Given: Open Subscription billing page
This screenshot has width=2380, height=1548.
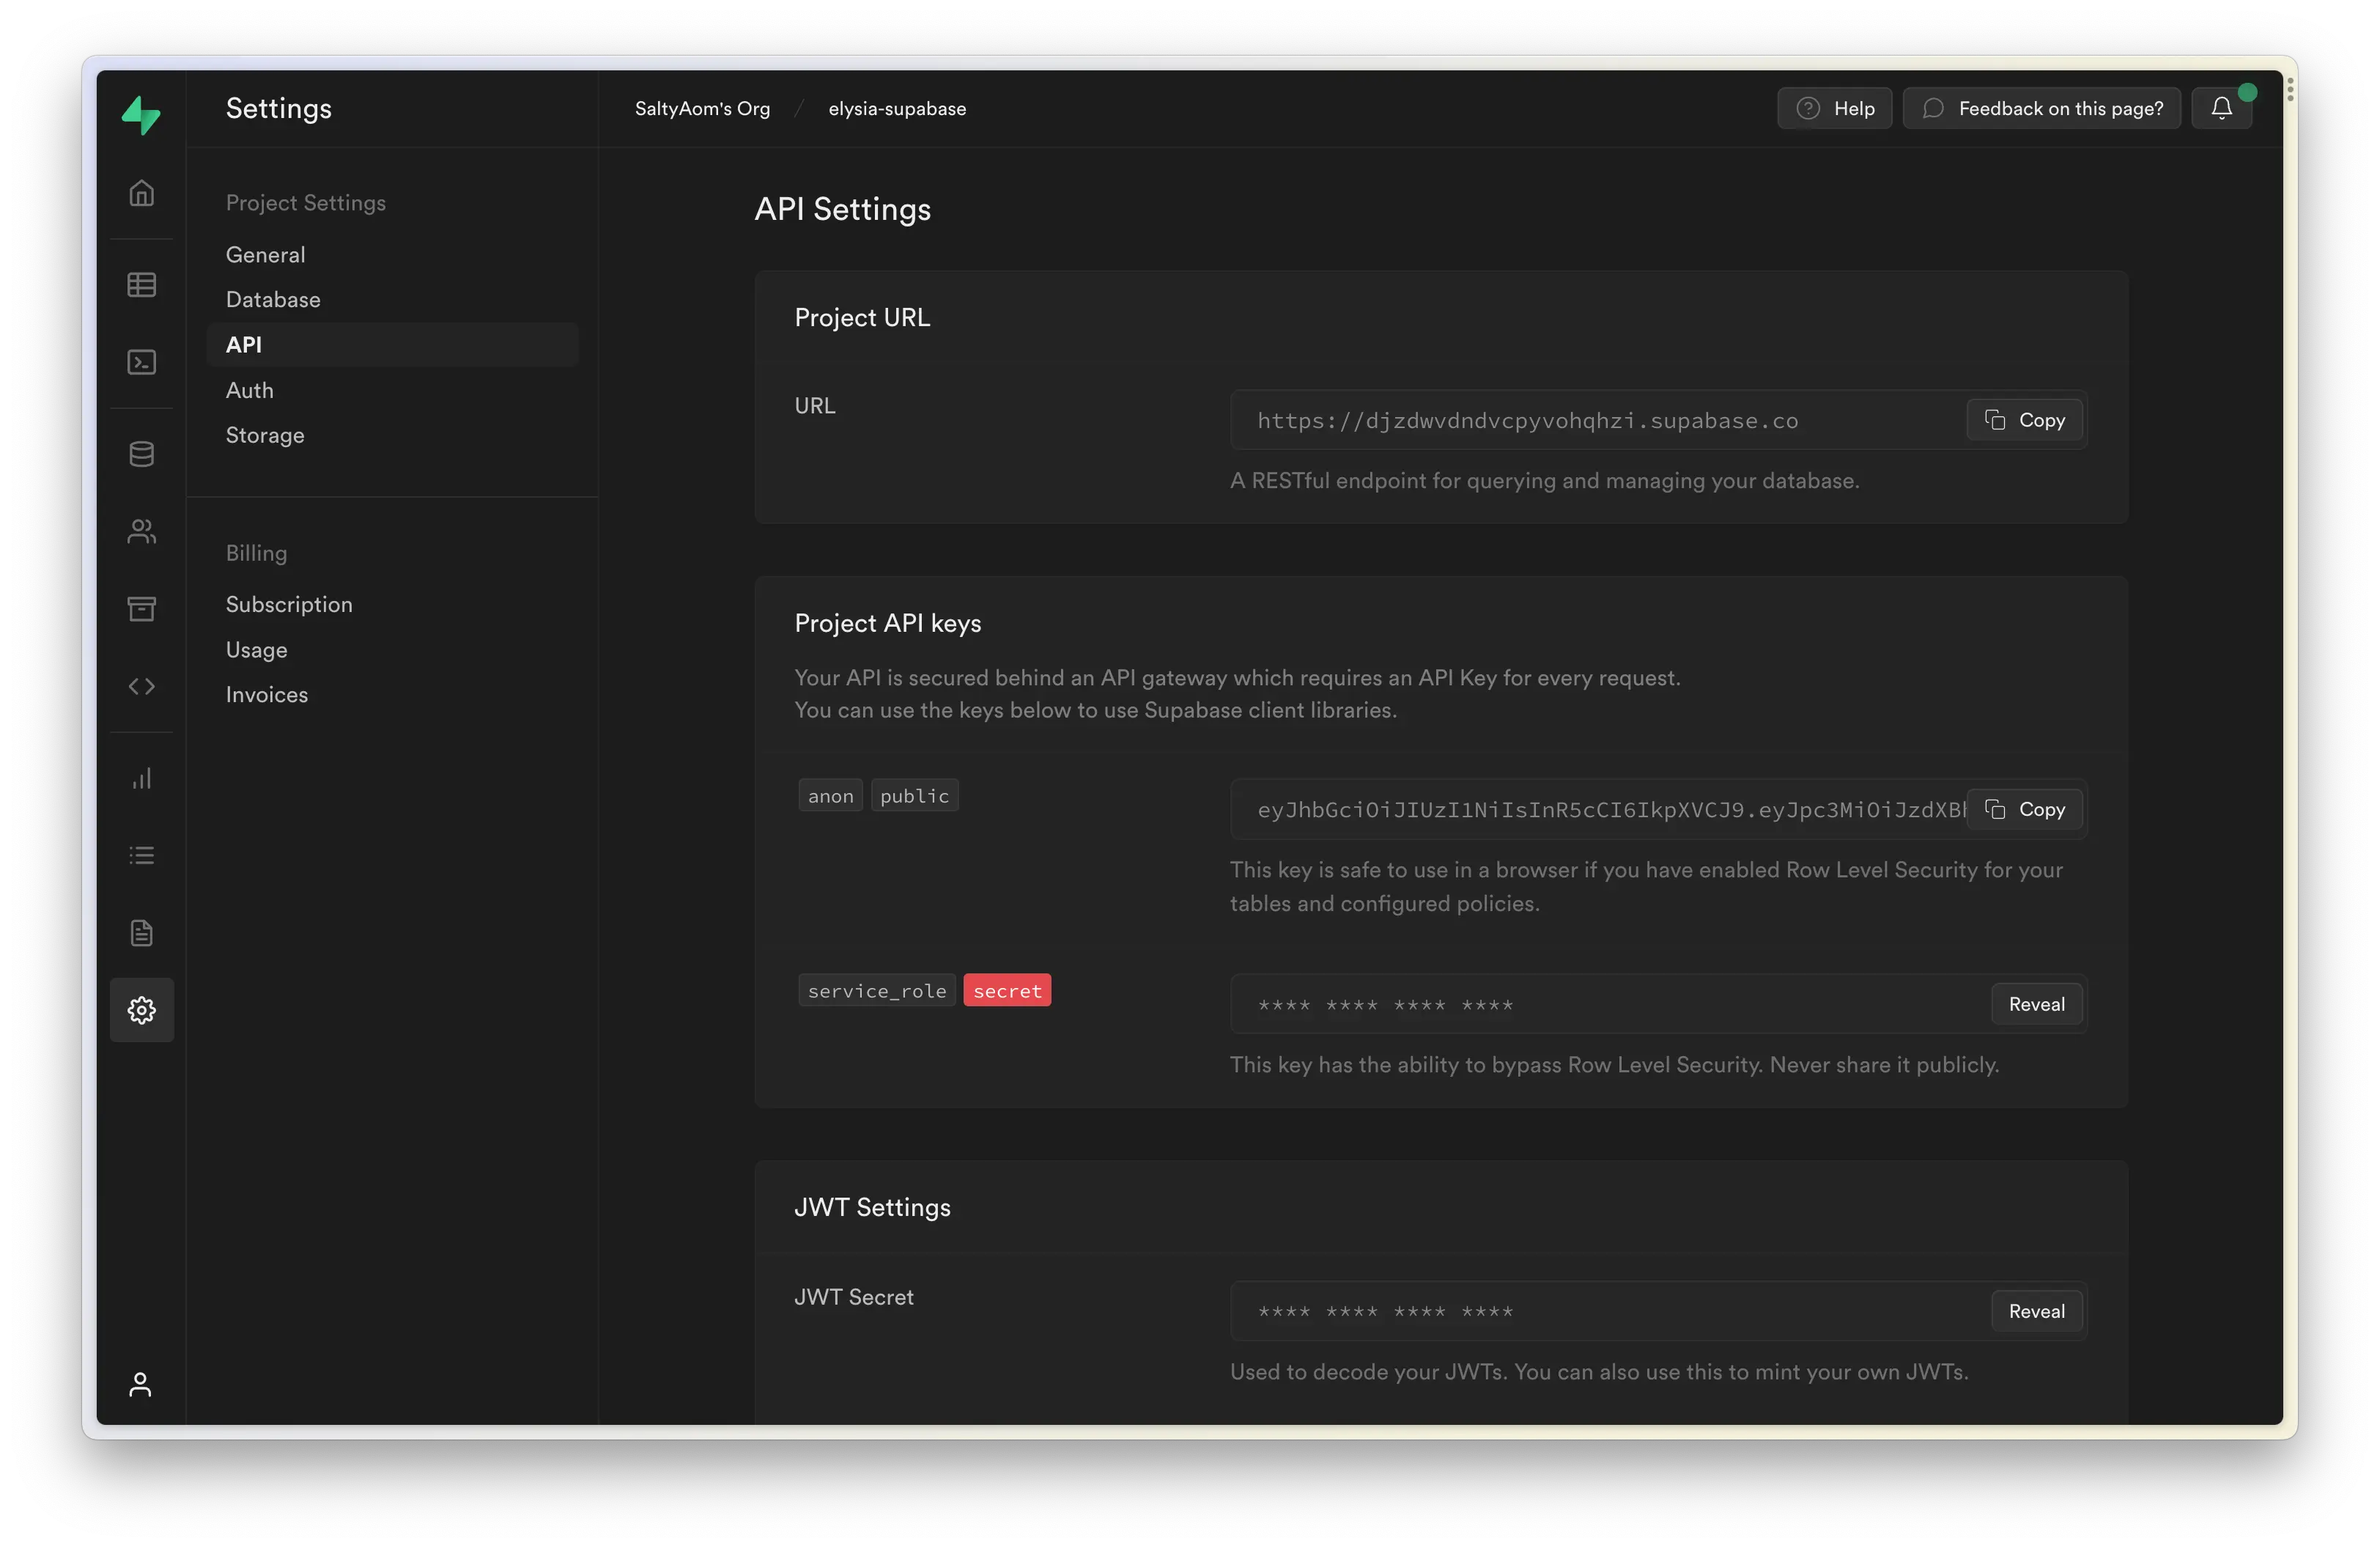Looking at the screenshot, I should [x=289, y=604].
